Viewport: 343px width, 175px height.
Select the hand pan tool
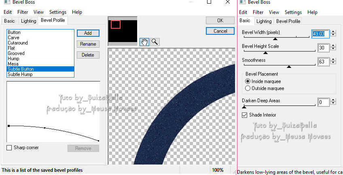coord(144,42)
